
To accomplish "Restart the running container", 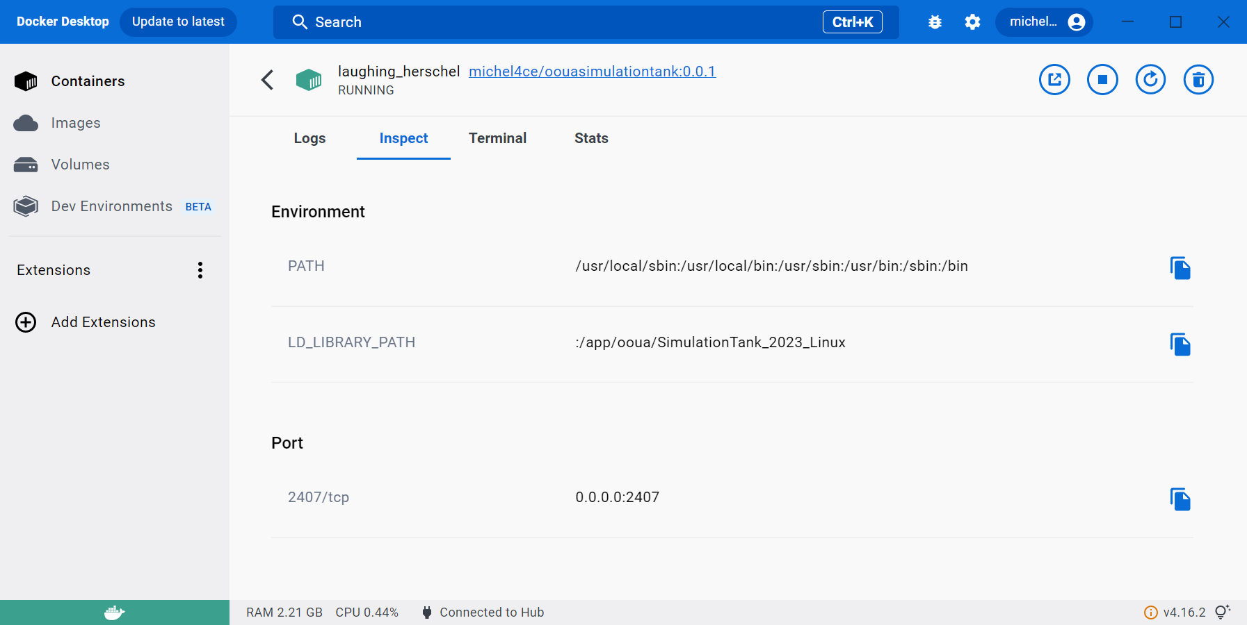I will 1150,80.
